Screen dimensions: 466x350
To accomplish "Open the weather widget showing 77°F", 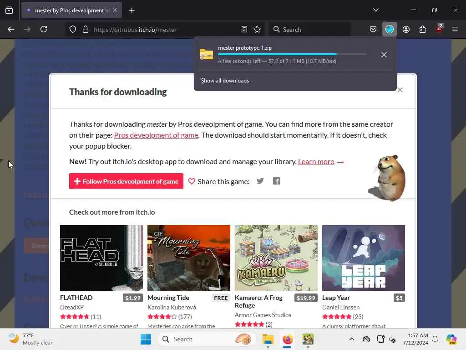I will click(x=30, y=339).
